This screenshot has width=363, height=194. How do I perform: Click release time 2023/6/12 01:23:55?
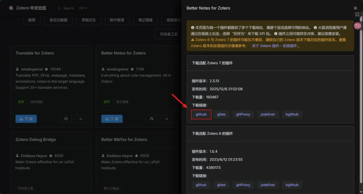[217, 159]
